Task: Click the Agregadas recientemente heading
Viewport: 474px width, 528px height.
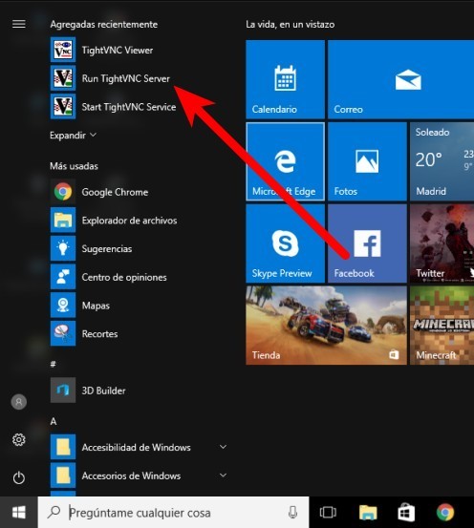Action: coord(104,24)
